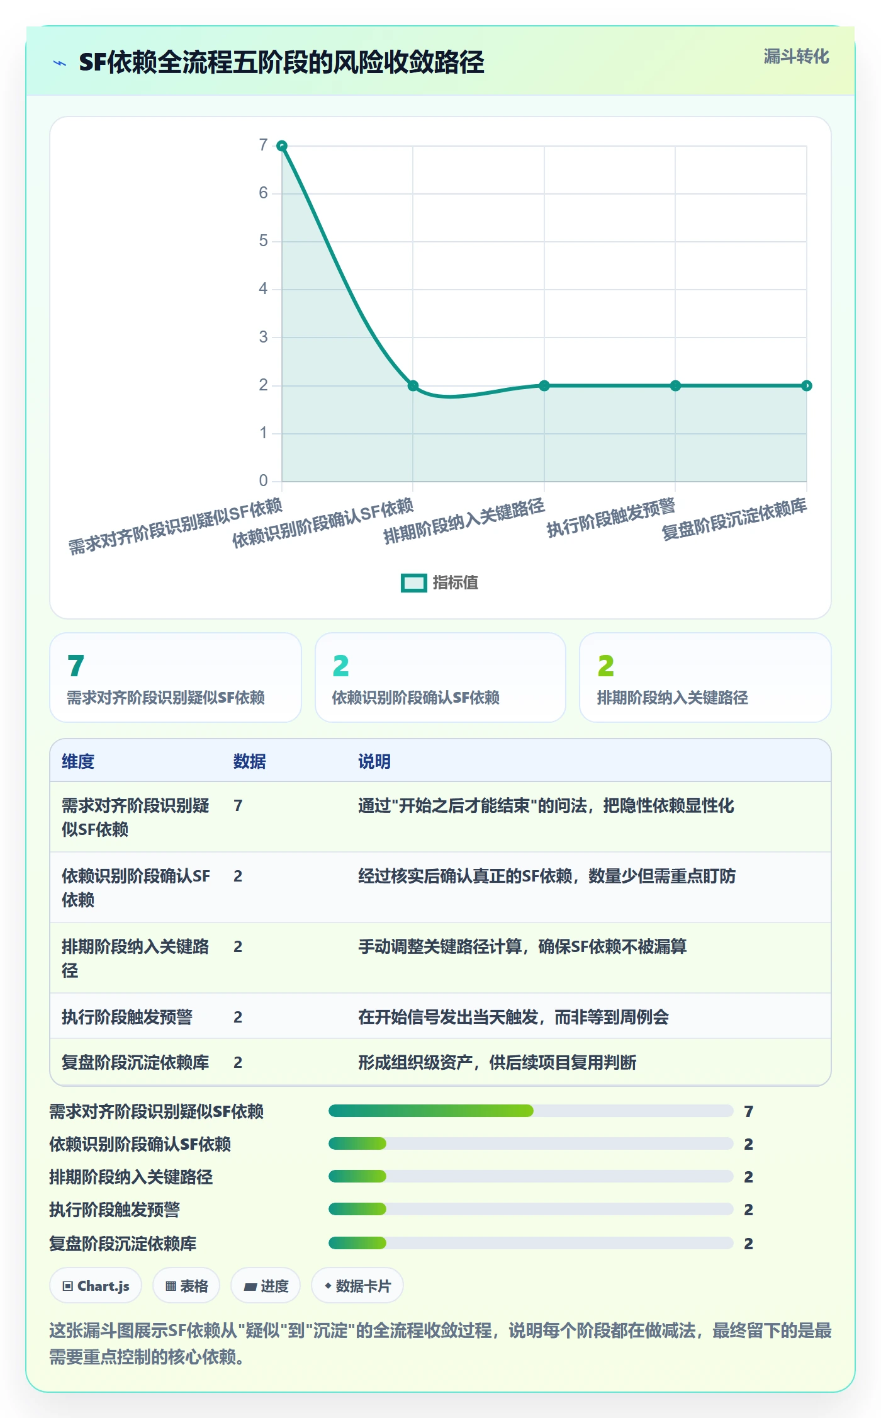Open the card 排期阶段纳入关键路径 with value 2
This screenshot has height=1418, width=881.
click(x=705, y=678)
